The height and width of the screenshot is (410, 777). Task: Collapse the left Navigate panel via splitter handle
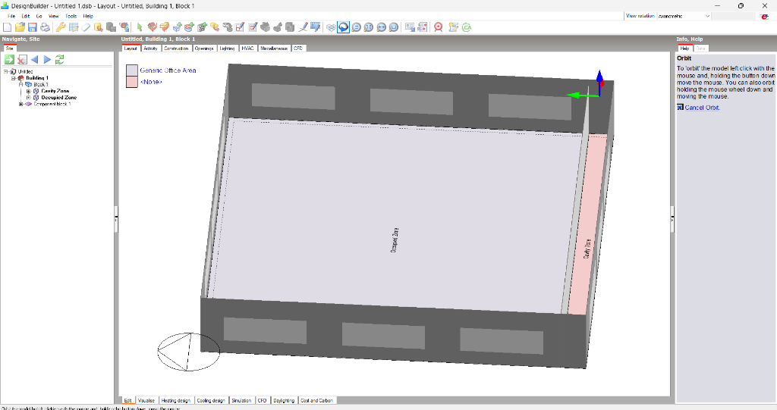click(116, 218)
